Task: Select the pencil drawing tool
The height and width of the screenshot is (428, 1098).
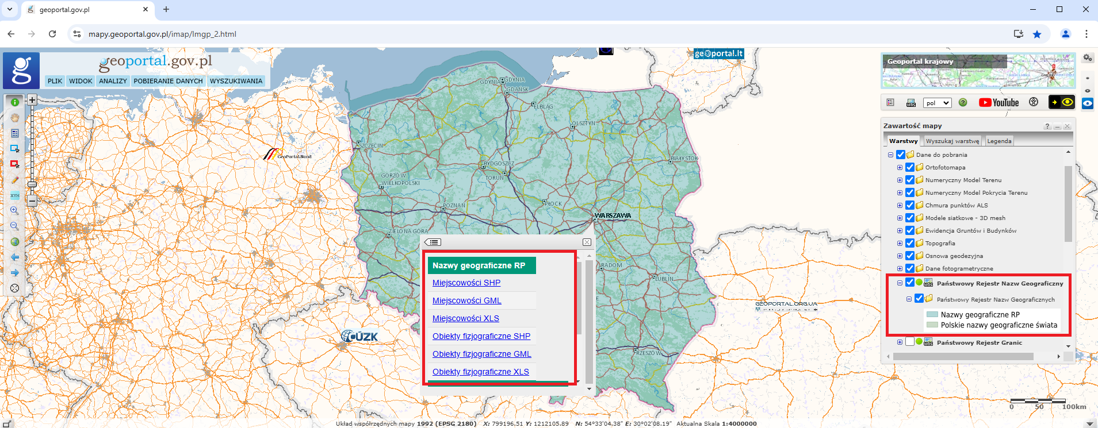Action: [x=15, y=180]
